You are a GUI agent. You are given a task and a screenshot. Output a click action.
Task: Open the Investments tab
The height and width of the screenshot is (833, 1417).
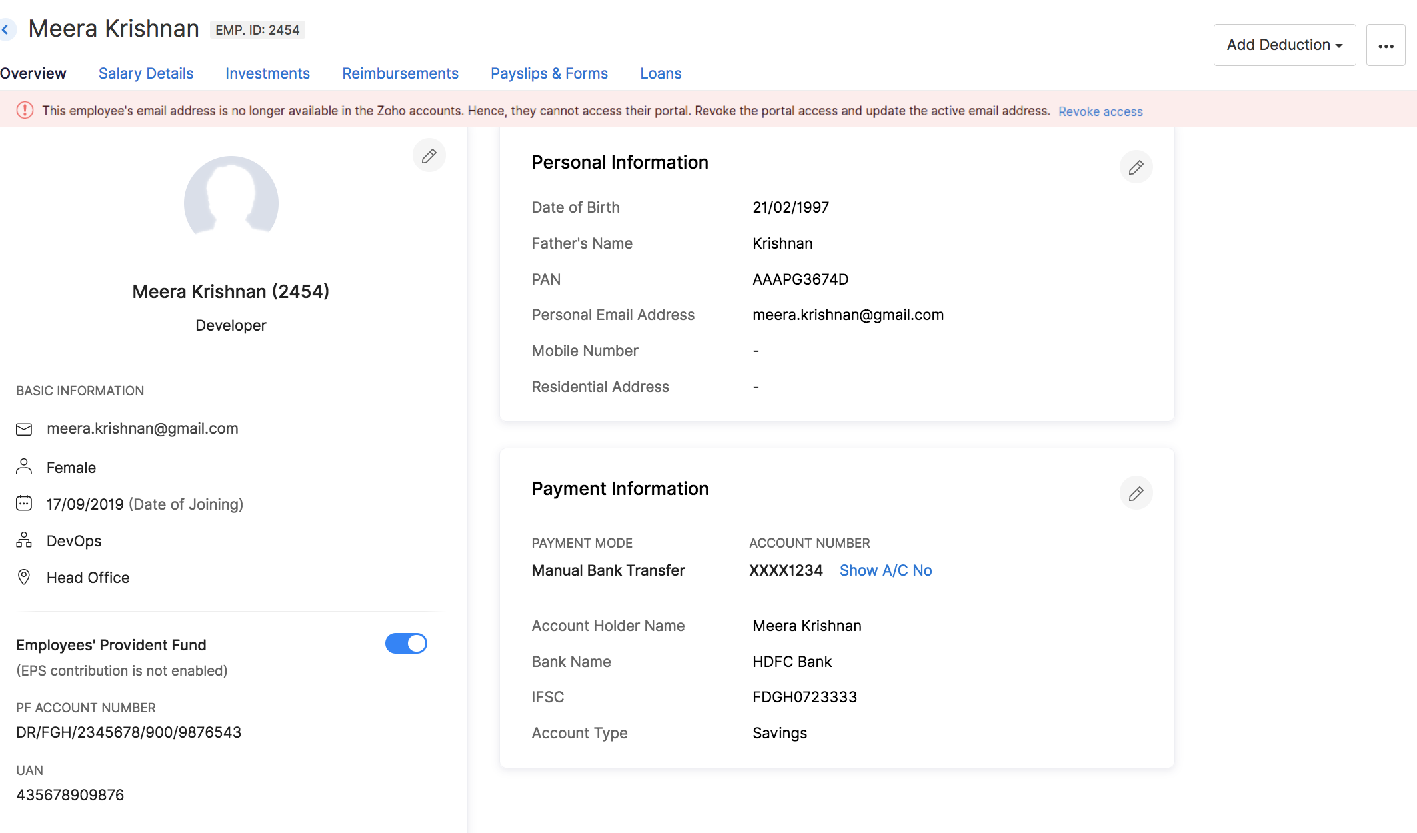click(267, 73)
